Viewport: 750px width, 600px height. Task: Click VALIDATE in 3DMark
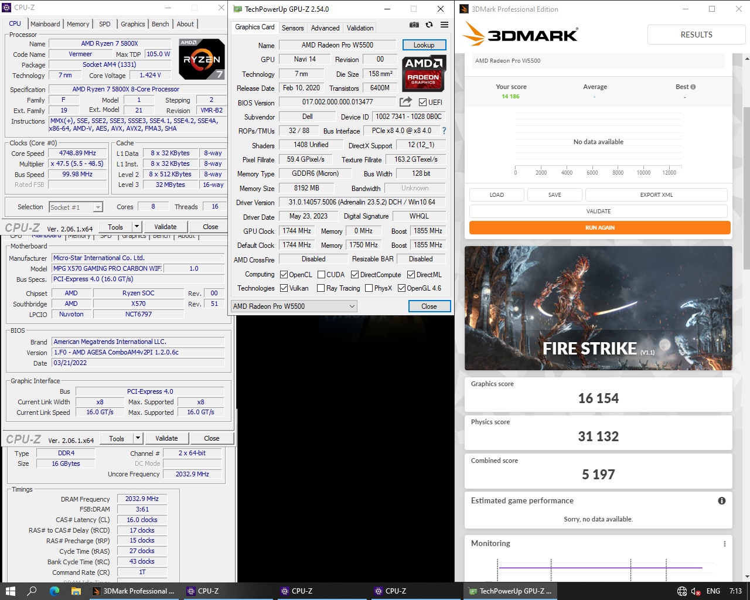point(598,211)
